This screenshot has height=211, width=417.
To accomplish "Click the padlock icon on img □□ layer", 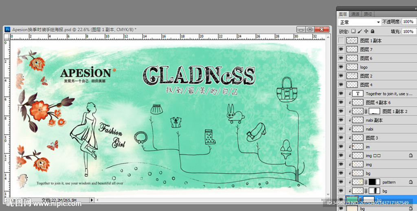I will click(x=410, y=156).
